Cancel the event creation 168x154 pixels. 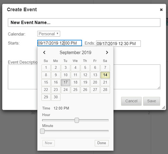pos(131,101)
